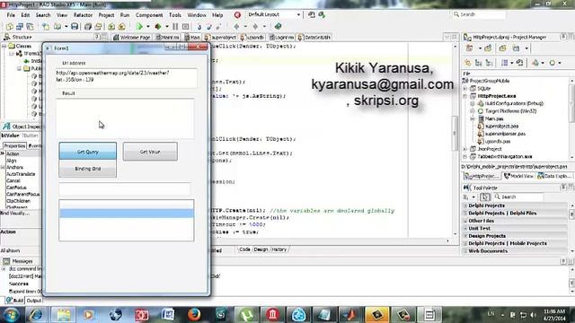
Task: Open the Refactor menu
Action: point(83,15)
